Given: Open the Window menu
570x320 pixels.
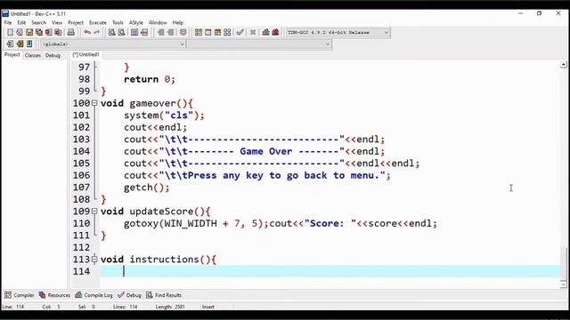Looking at the screenshot, I should (x=158, y=22).
